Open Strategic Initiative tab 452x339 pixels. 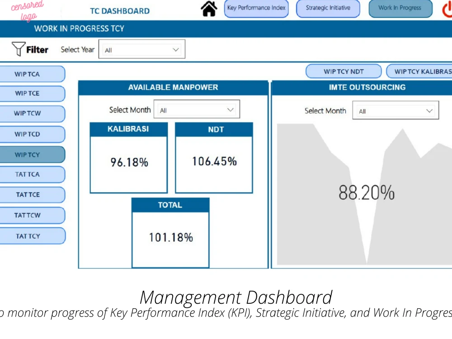pos(328,8)
